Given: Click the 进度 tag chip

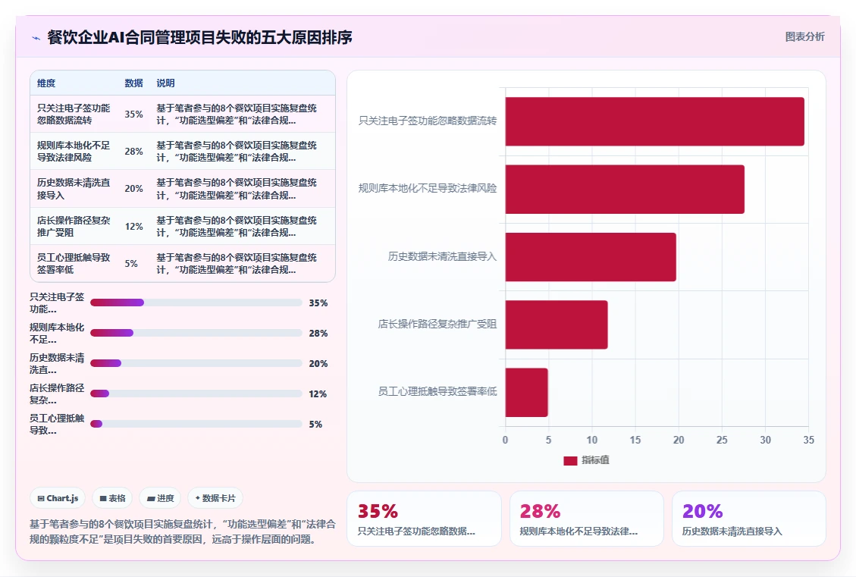Looking at the screenshot, I should coord(160,498).
